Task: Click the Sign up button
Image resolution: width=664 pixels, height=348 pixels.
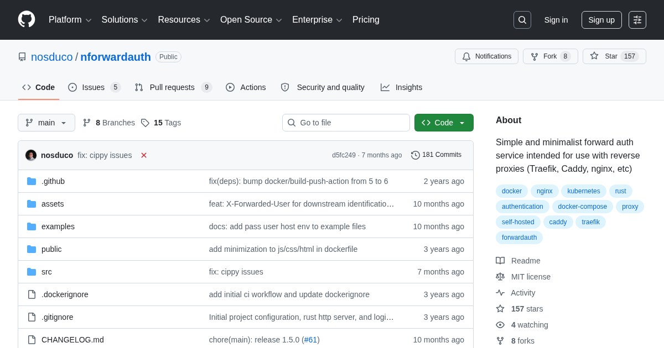Action: pos(601,20)
